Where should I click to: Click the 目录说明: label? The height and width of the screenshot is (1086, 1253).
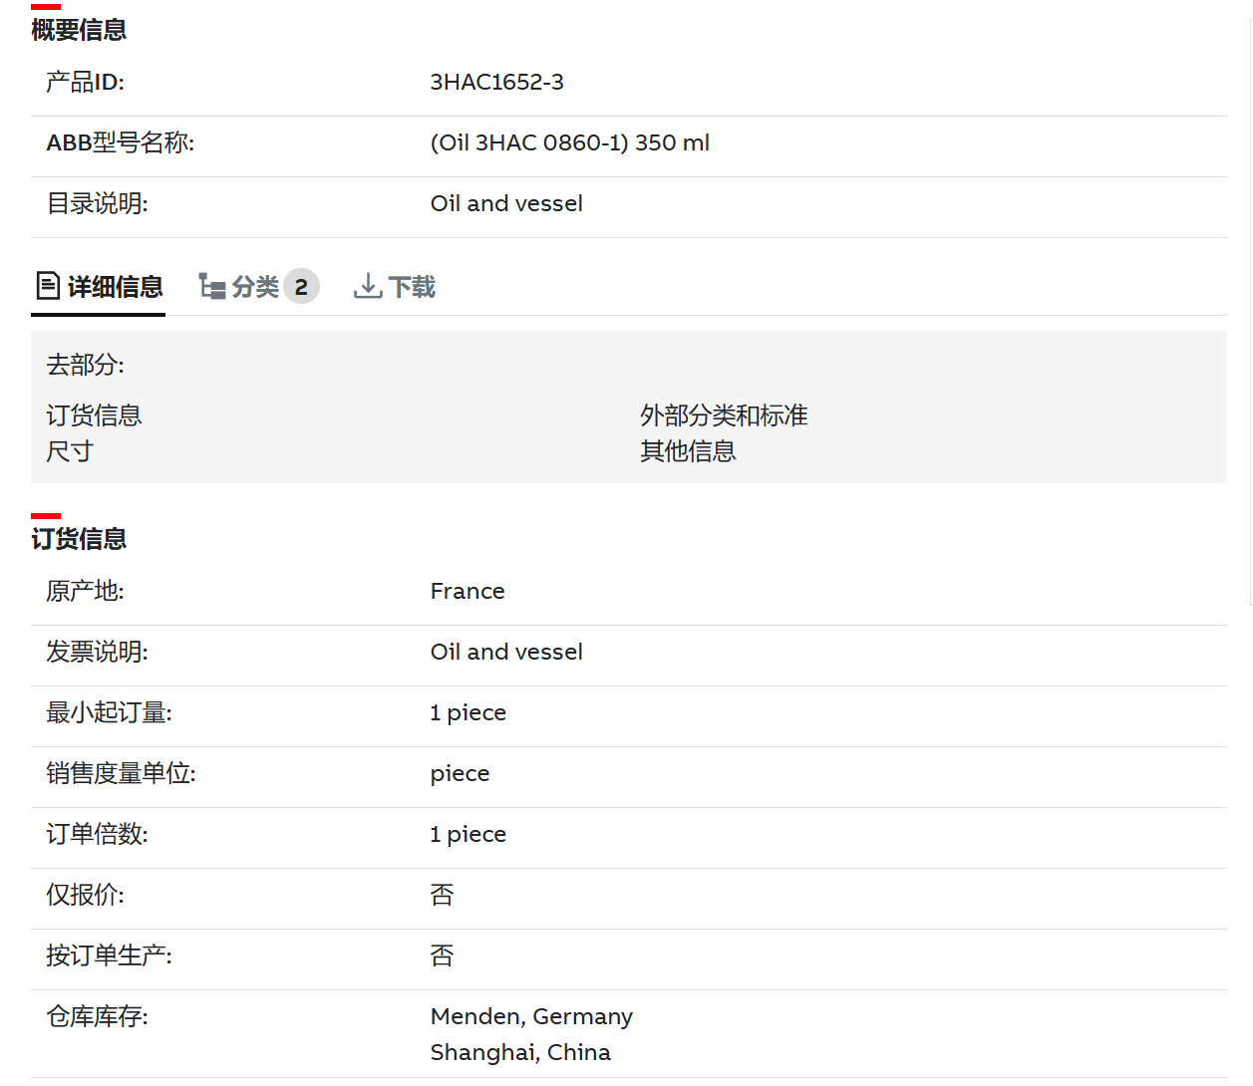pos(97,203)
